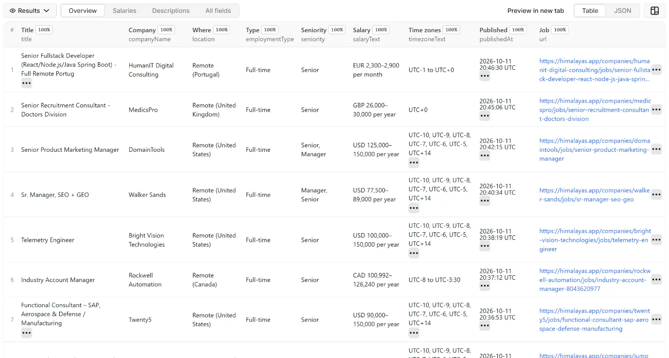Click the Job column header
The height and width of the screenshot is (358, 669).
544,30
